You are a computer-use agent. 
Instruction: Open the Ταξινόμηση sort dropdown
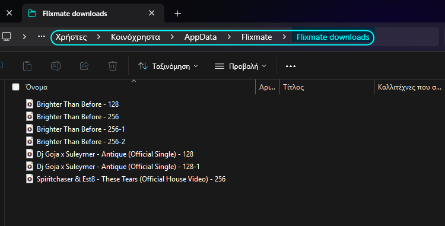coord(168,66)
